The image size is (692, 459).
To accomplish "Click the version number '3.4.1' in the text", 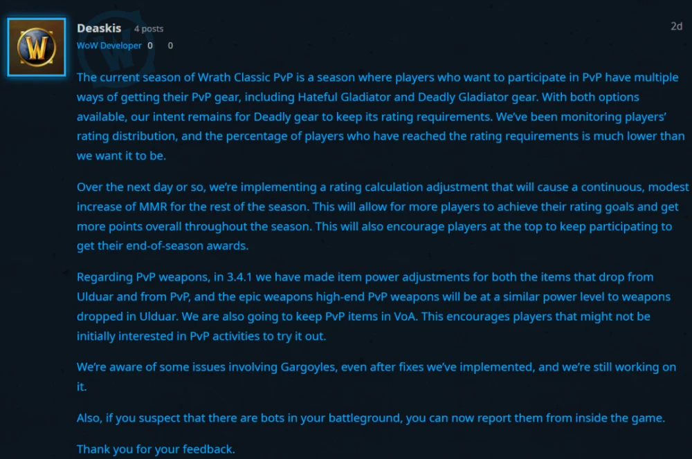I will pos(239,277).
